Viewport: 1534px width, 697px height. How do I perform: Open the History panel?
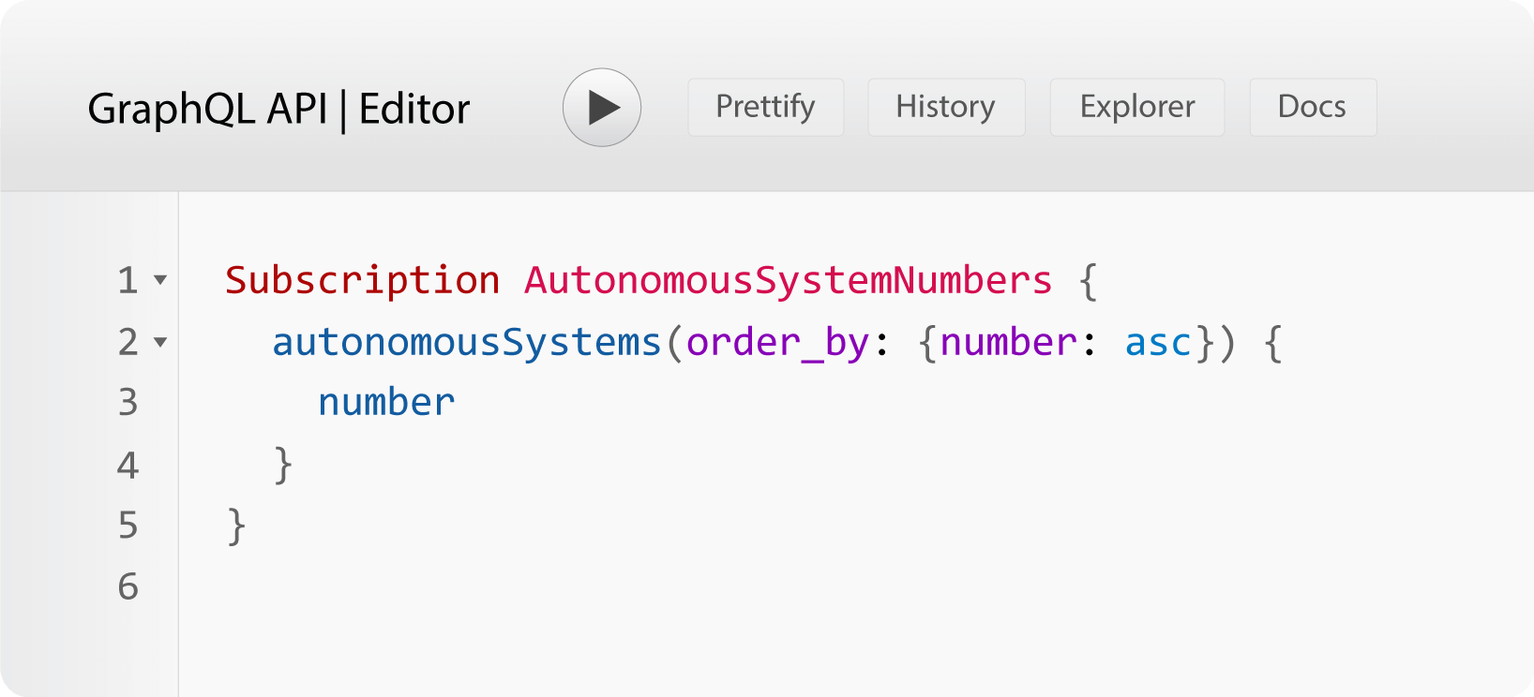[945, 108]
